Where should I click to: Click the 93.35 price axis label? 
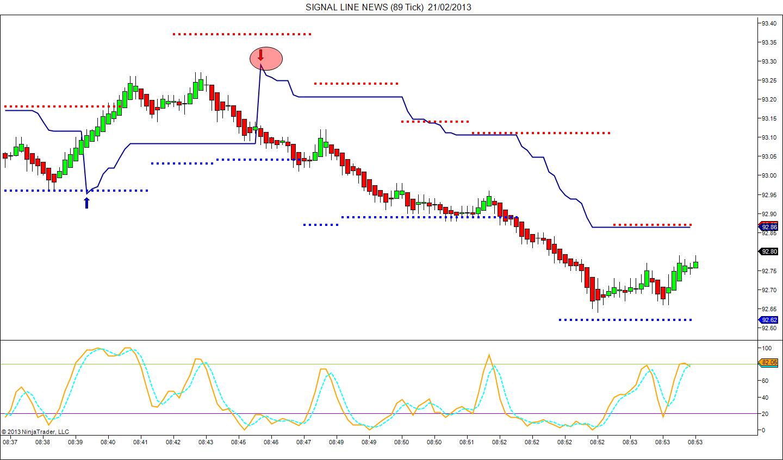(x=769, y=42)
